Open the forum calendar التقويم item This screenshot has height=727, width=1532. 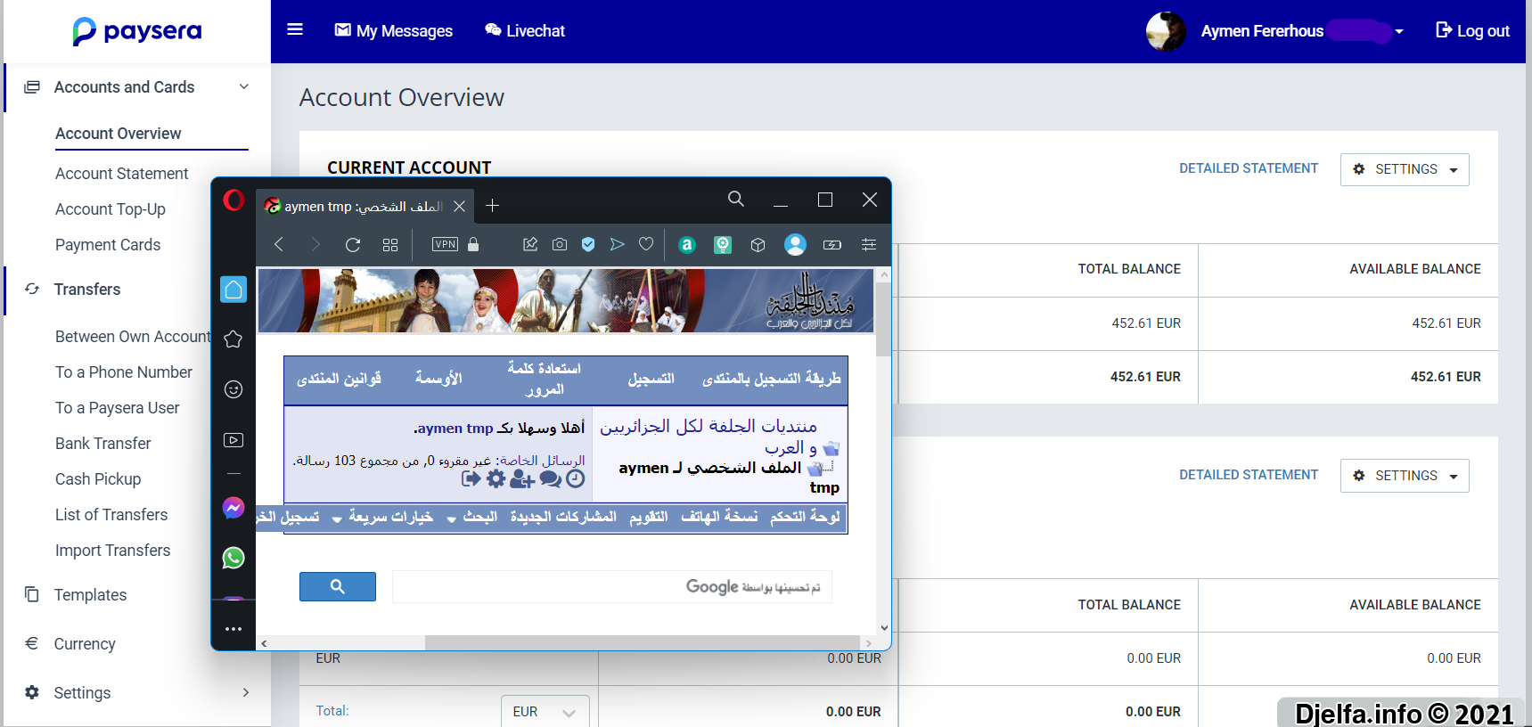649,517
